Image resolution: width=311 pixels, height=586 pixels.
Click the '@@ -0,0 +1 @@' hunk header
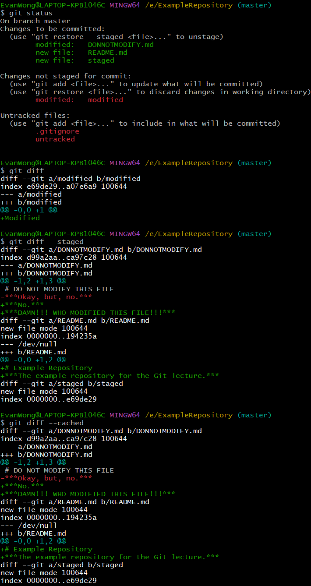point(28,210)
